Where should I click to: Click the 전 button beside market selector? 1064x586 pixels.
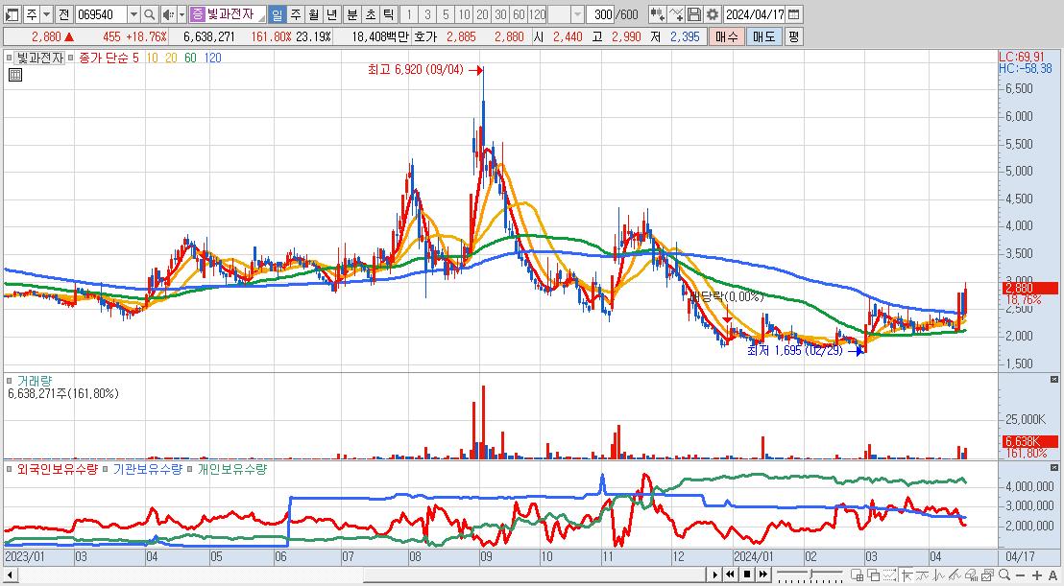tap(63, 14)
